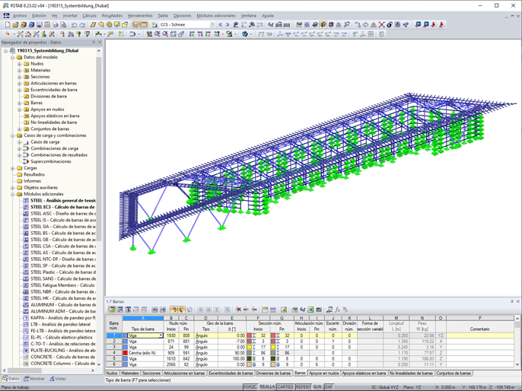Toggle REJILLA grid in status bar
Image resolution: width=522 pixels, height=391 pixels.
point(267,387)
